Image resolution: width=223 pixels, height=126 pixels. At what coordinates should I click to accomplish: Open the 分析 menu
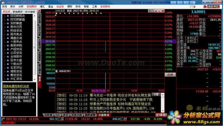click(21, 6)
